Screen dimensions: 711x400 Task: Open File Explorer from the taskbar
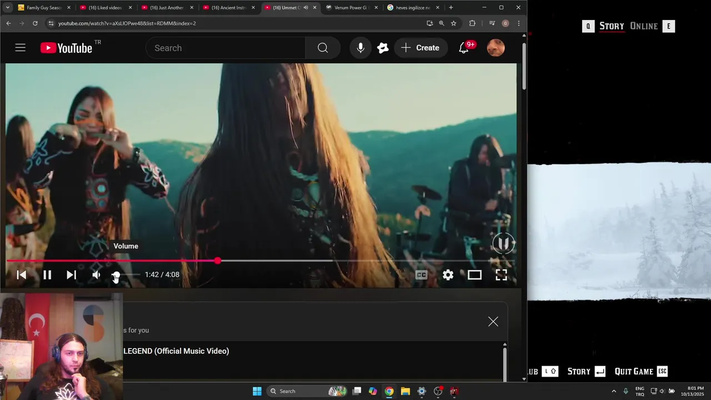coord(405,391)
